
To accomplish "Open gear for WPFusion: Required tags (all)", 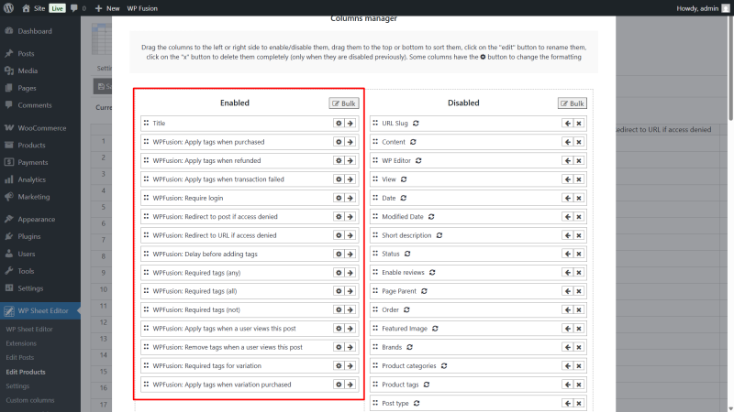I will [339, 291].
